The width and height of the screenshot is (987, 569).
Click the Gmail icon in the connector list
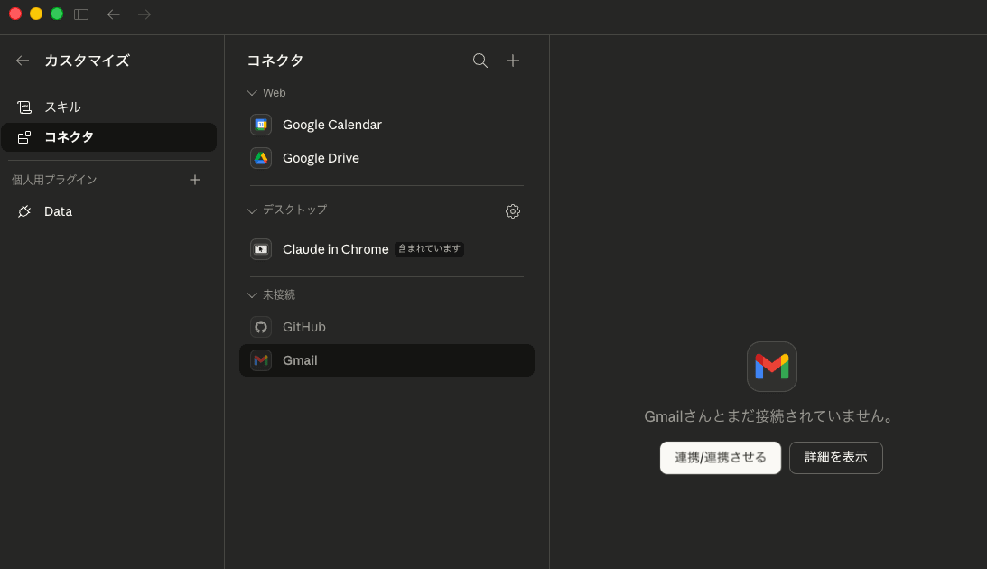coord(260,359)
